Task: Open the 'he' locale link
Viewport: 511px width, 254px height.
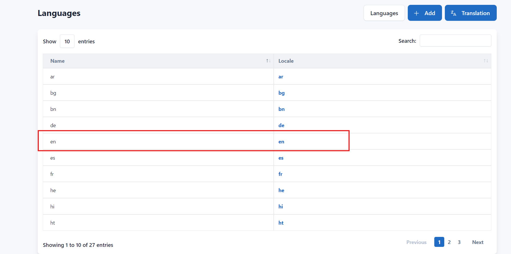Action: pos(281,190)
